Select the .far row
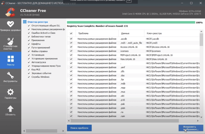The width and height of the screenshot is (205, 134). (x=133, y=79)
